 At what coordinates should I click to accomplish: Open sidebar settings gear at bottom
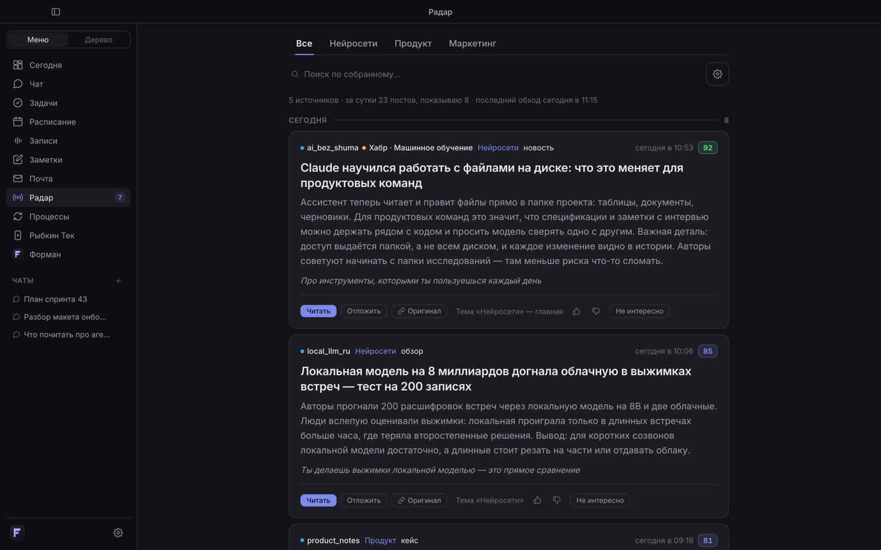tap(118, 532)
